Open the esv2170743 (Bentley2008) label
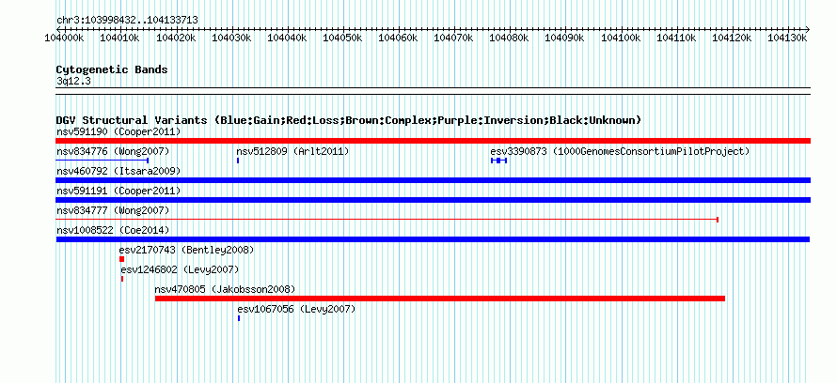 186,250
